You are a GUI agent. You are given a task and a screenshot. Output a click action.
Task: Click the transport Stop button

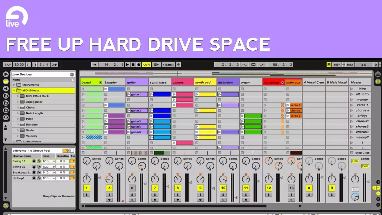tap(133, 64)
